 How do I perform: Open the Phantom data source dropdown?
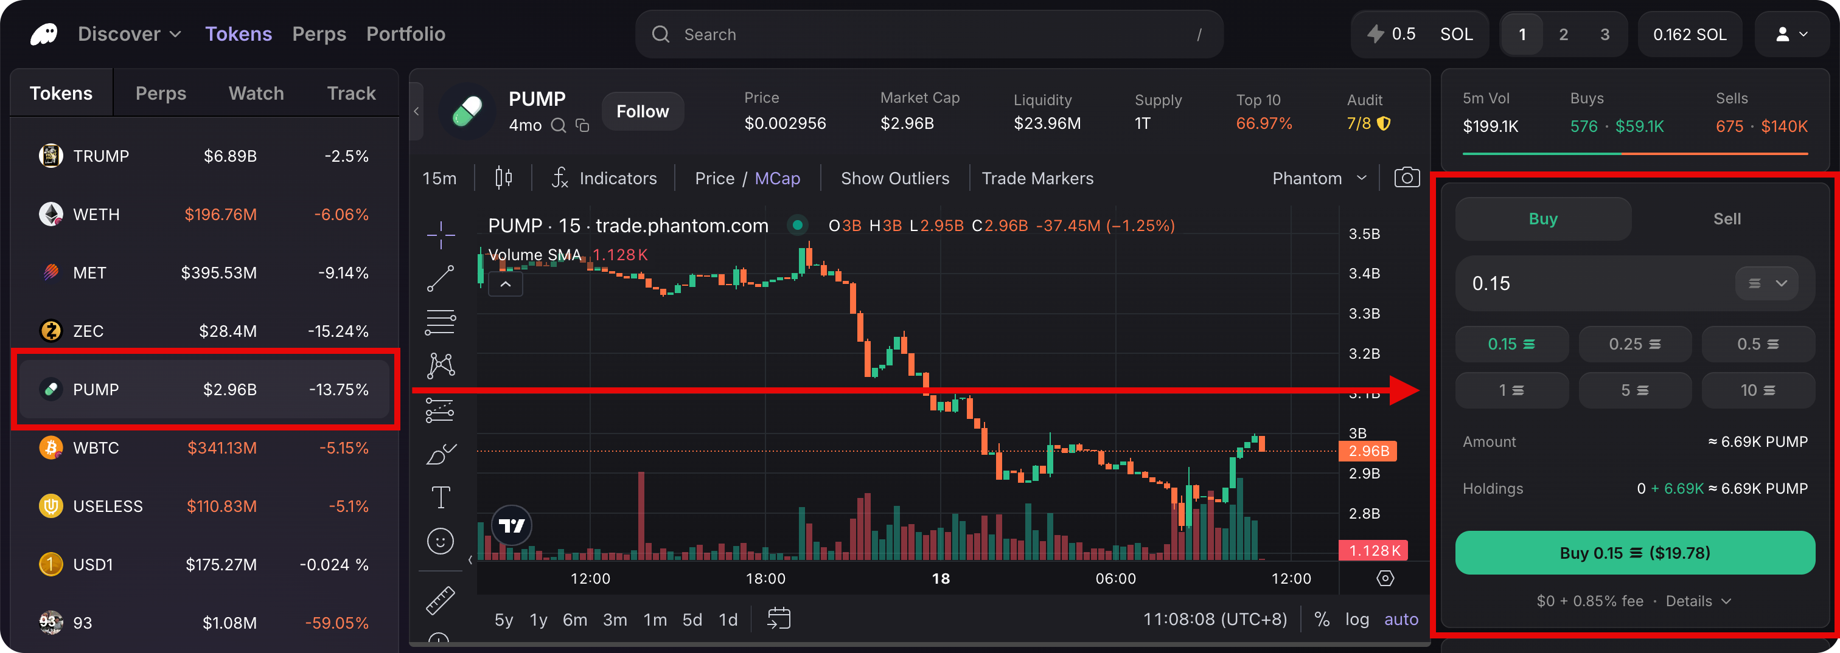[1319, 178]
